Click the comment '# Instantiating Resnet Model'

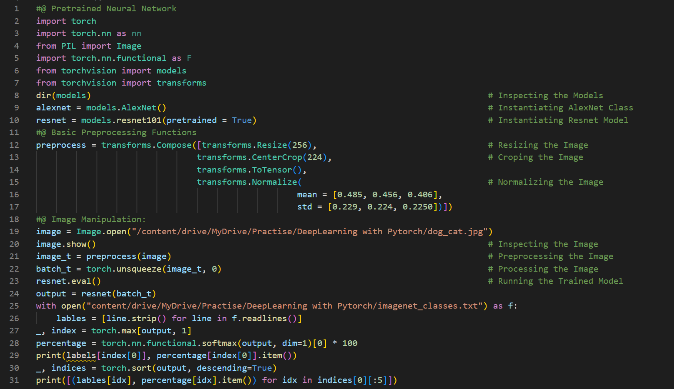tap(558, 120)
